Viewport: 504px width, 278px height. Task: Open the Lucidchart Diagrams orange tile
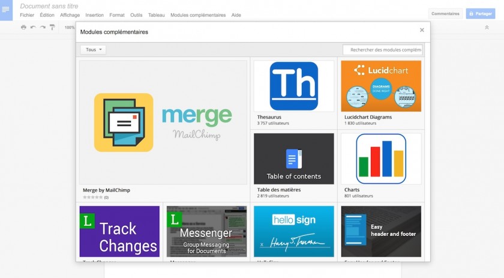381,86
